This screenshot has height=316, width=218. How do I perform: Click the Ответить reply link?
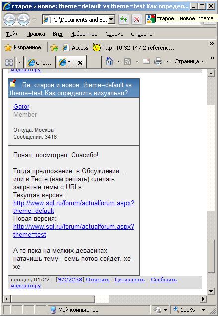pos(98,280)
